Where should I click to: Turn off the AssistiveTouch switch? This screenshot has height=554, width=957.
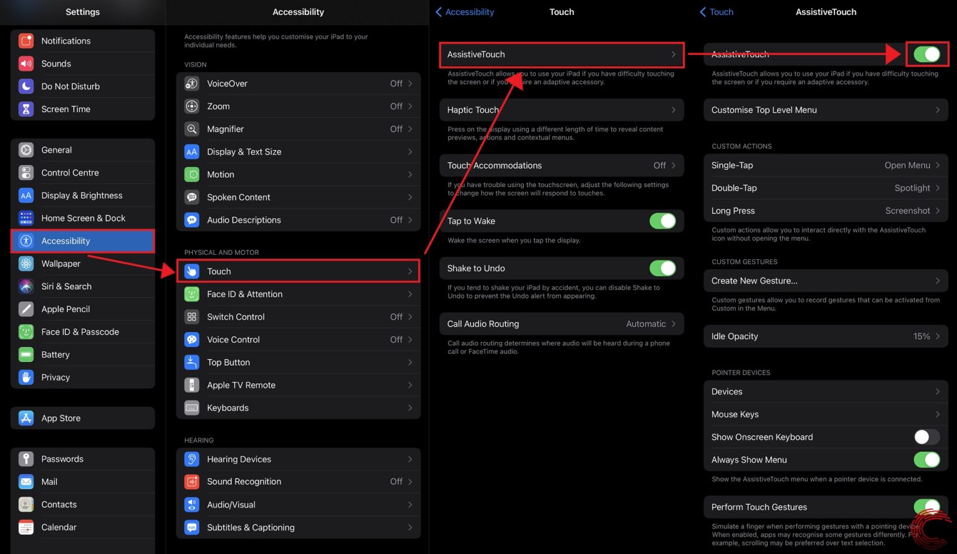(x=927, y=54)
